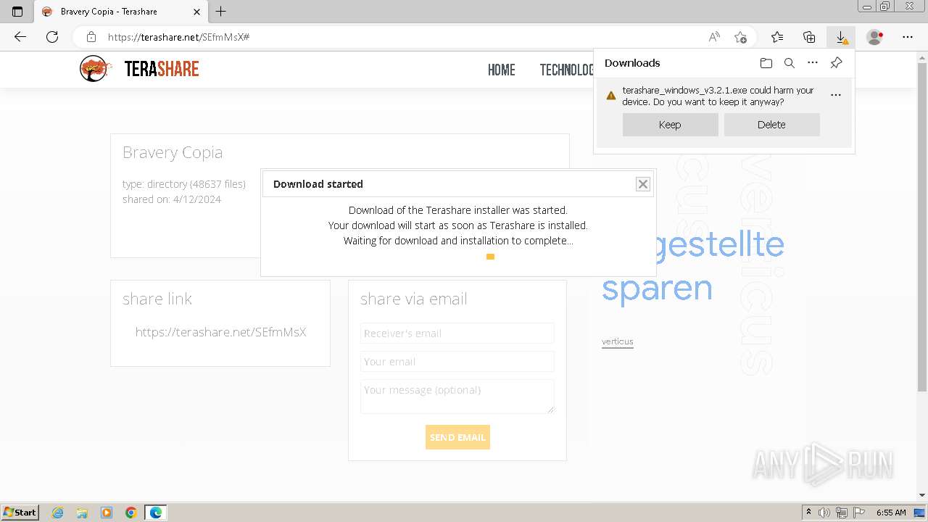Close the Bravery Copia tab

click(198, 12)
